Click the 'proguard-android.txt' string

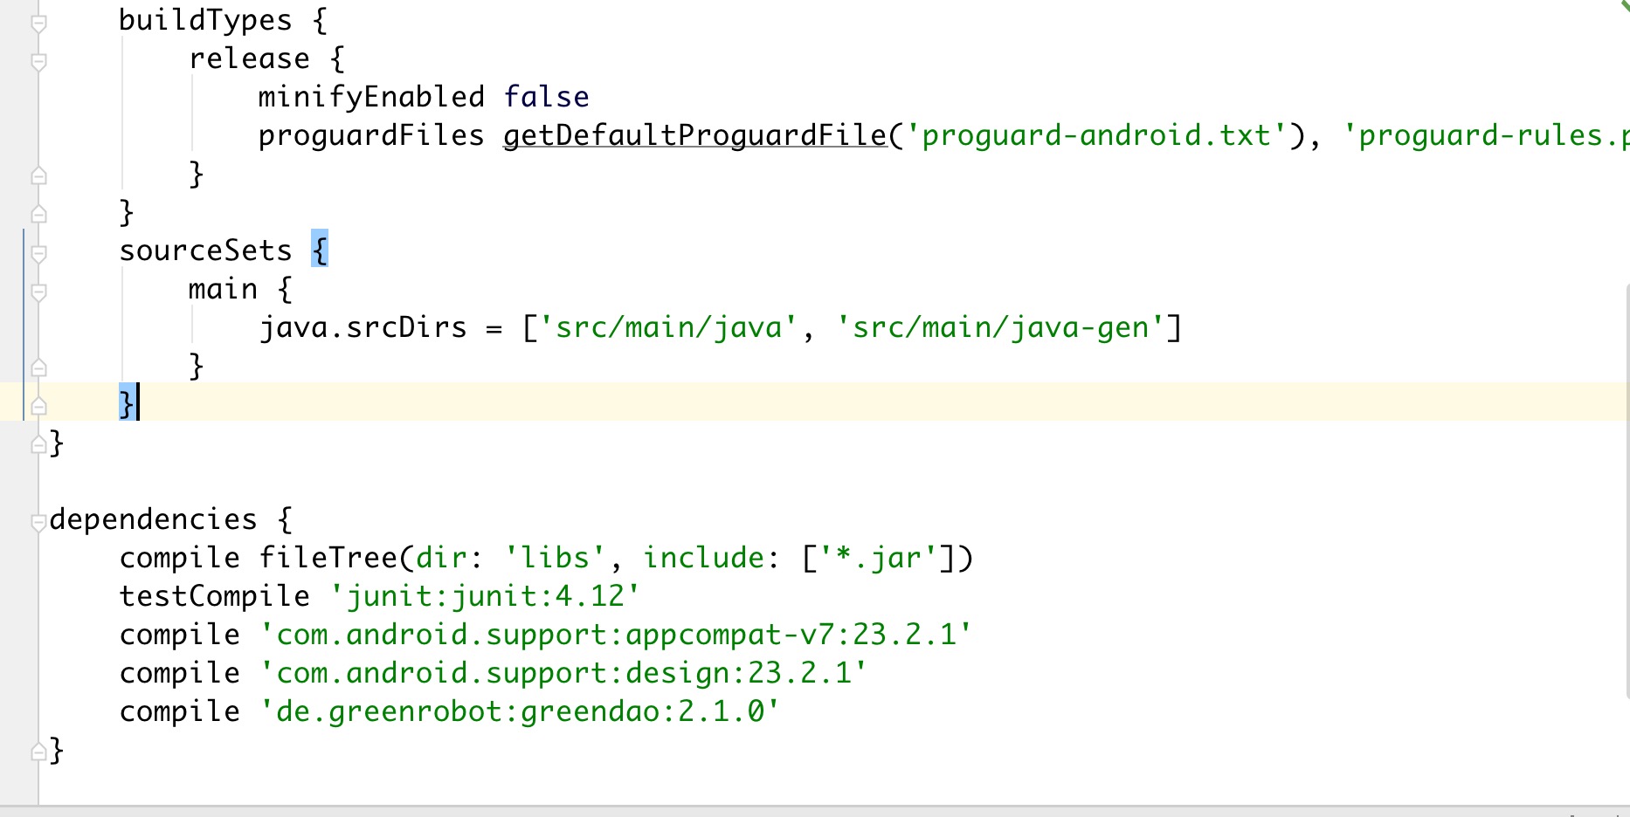tap(1096, 135)
